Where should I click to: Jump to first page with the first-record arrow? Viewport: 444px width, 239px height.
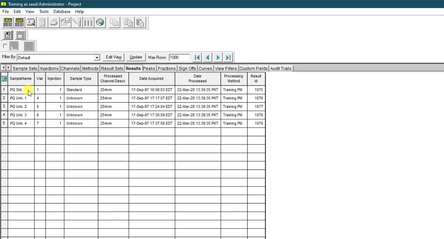[197, 57]
